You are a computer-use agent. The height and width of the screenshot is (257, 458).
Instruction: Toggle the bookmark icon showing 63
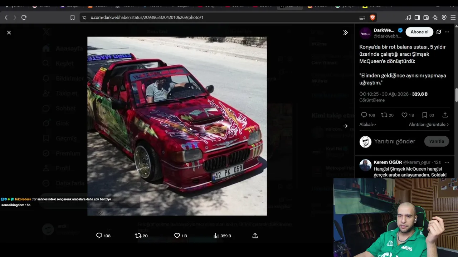[425, 115]
